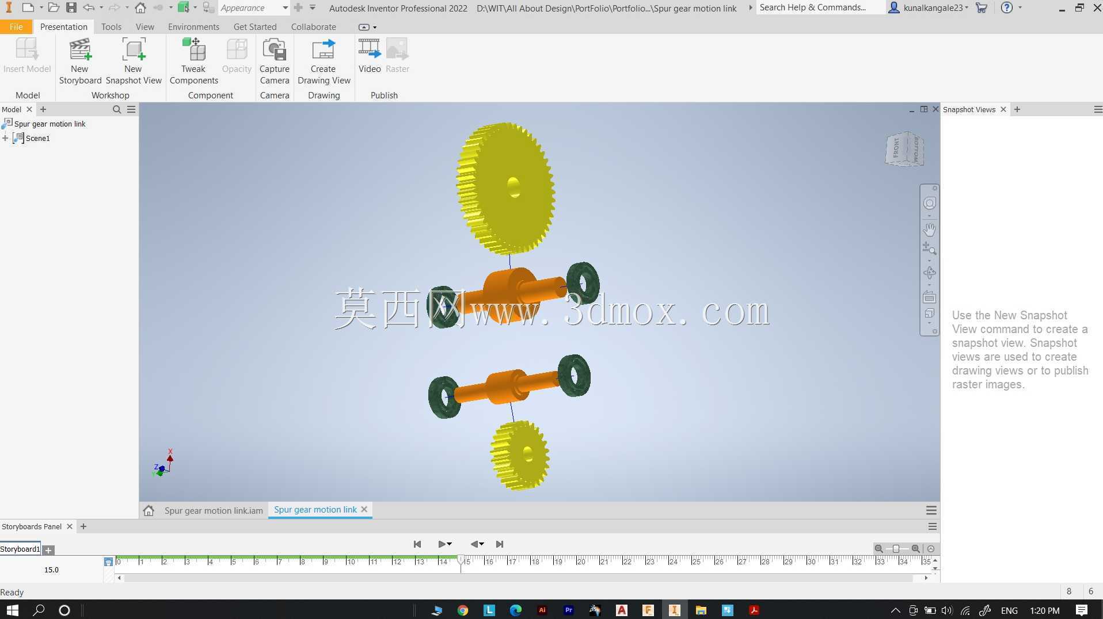Click the Home View icon beside document tabs
The image size is (1103, 619).
[149, 510]
